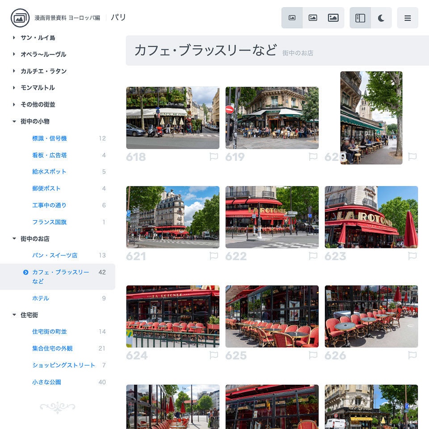Toggle the flag marker on photo 626
Screen dimensions: 429x429
pyautogui.click(x=412, y=354)
